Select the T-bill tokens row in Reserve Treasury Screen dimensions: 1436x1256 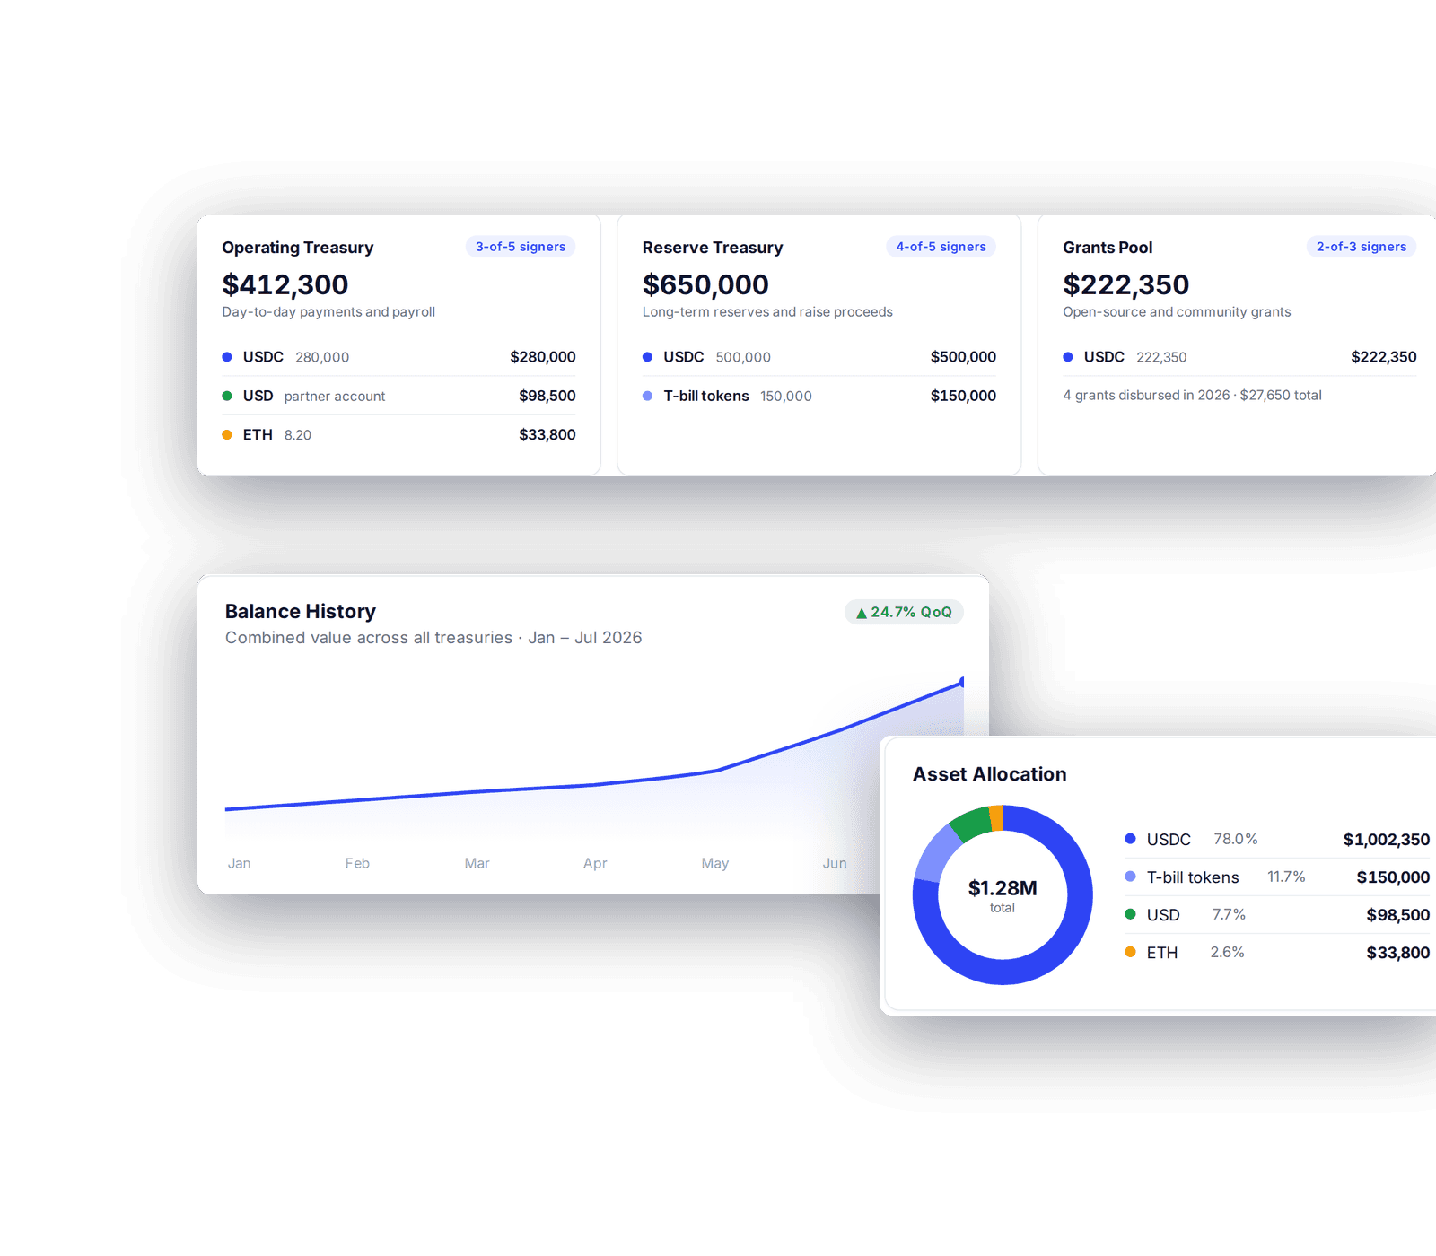click(819, 396)
